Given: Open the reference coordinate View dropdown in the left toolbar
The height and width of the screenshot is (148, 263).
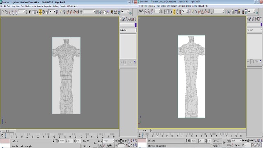Looking at the screenshot, I should pyautogui.click(x=52, y=12).
